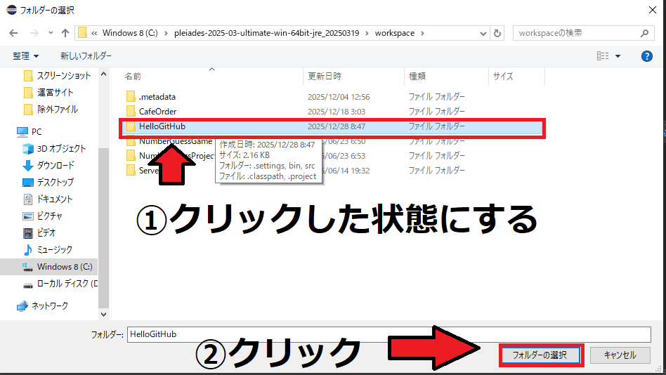The image size is (666, 375).
Task: Select the .metadata folder
Action: point(157,97)
